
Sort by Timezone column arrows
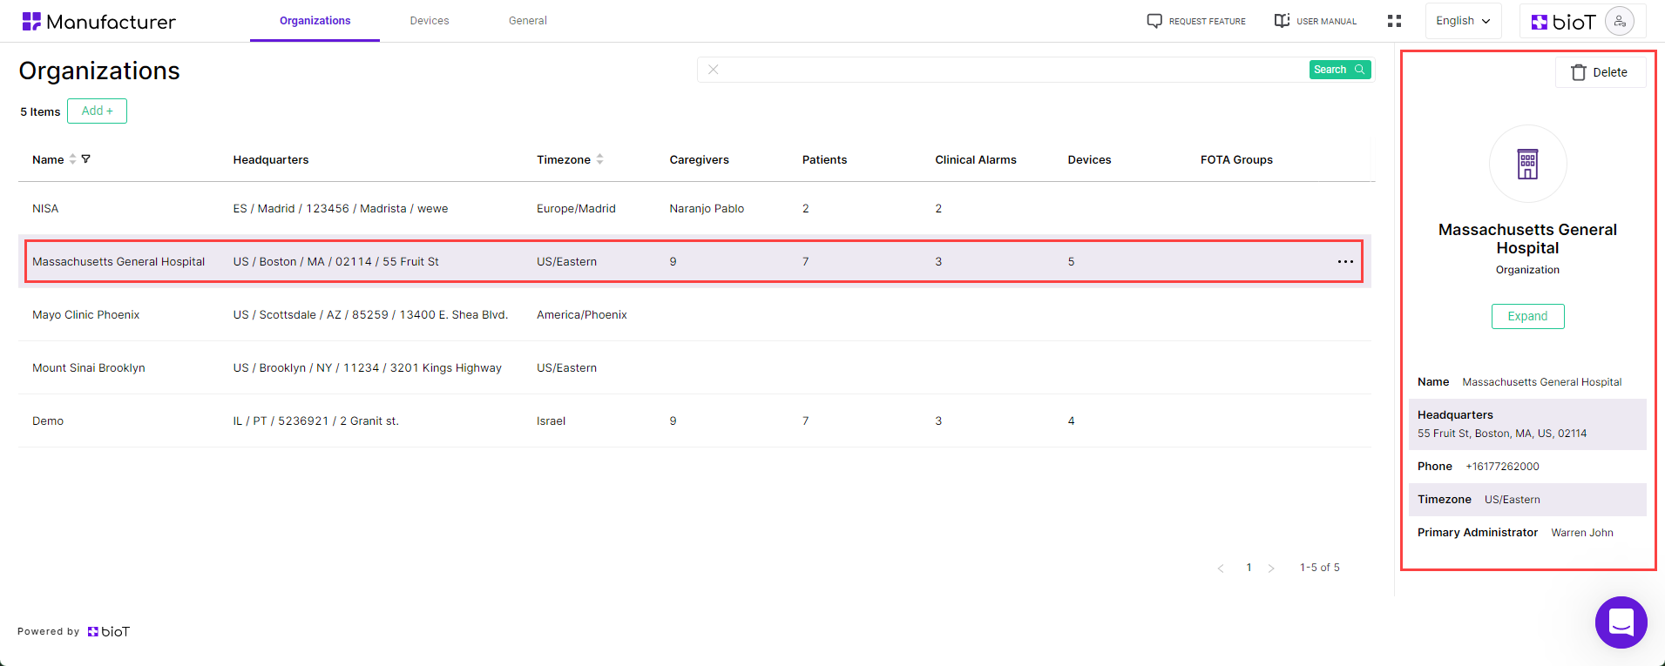(x=599, y=159)
